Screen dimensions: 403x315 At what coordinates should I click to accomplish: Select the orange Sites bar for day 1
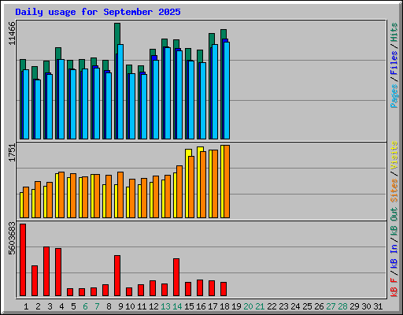click(x=26, y=202)
